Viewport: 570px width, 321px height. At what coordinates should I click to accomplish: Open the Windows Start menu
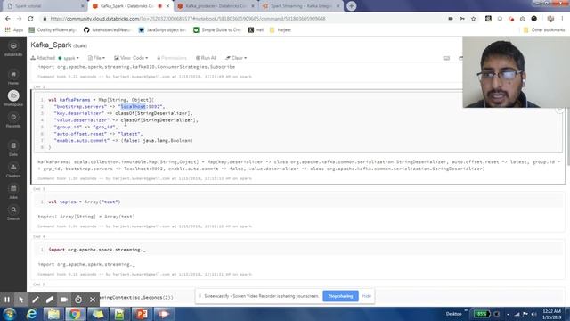pyautogui.click(x=10, y=314)
